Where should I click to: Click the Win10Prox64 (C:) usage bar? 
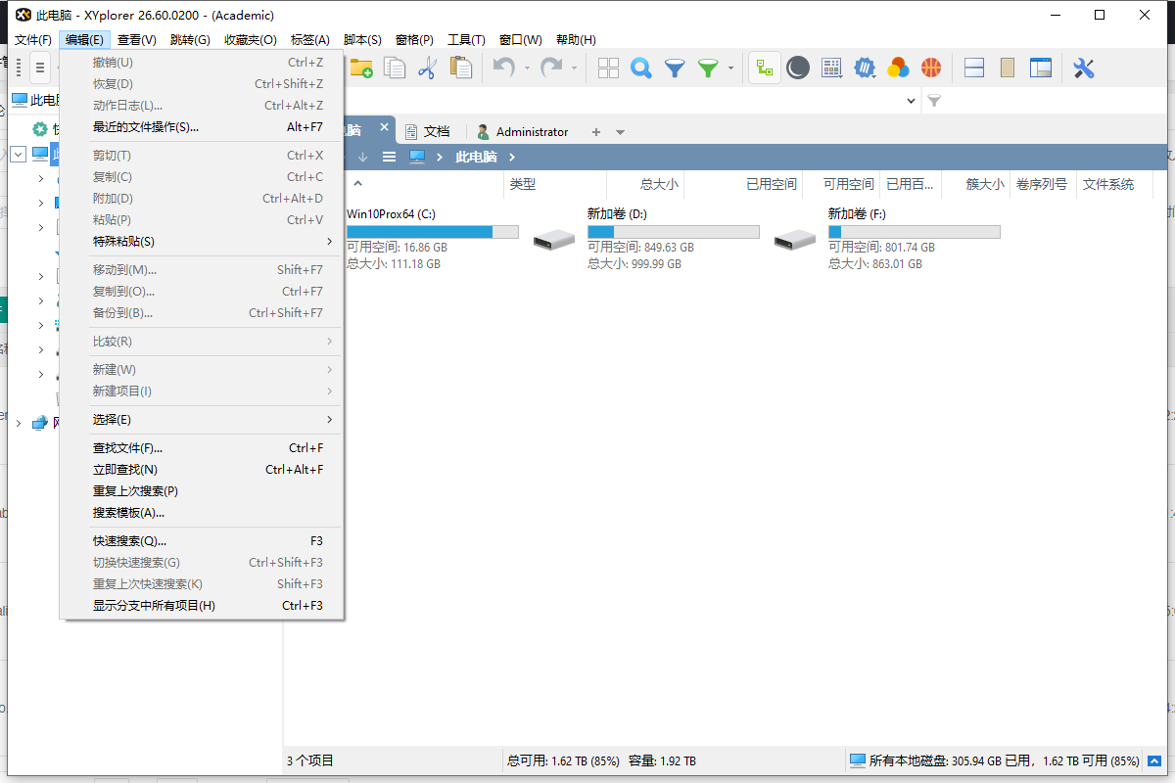pos(432,232)
